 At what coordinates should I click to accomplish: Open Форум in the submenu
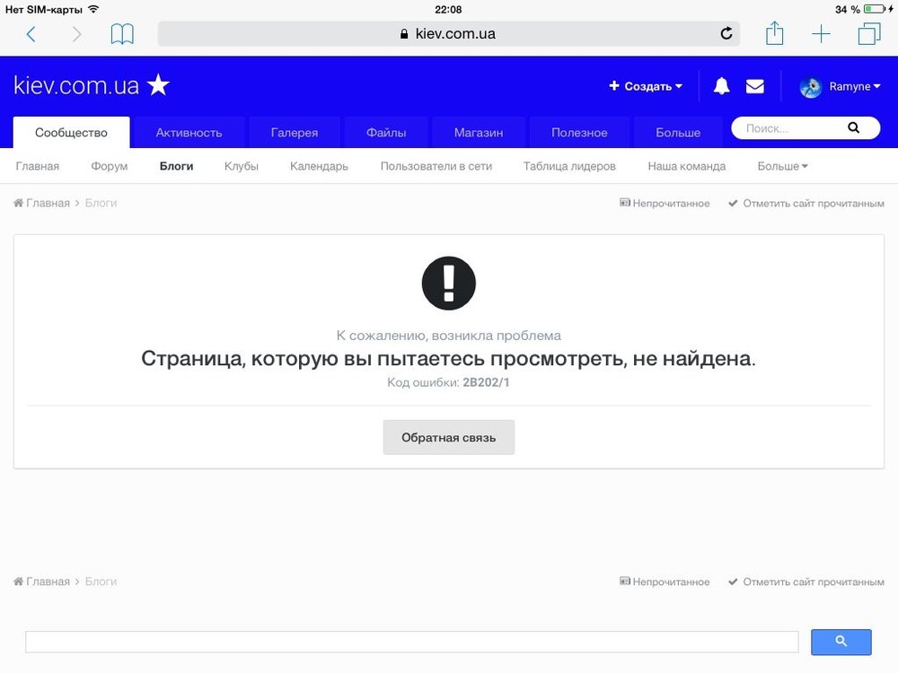tap(109, 166)
